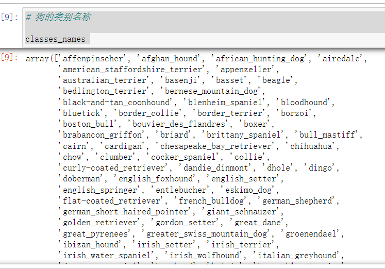Click the 'bull_mastiff' entry

point(327,134)
